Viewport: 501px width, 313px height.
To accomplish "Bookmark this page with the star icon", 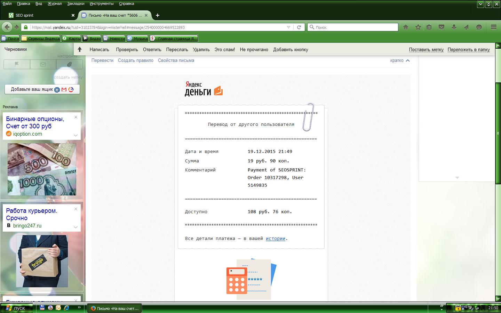I will [x=418, y=27].
